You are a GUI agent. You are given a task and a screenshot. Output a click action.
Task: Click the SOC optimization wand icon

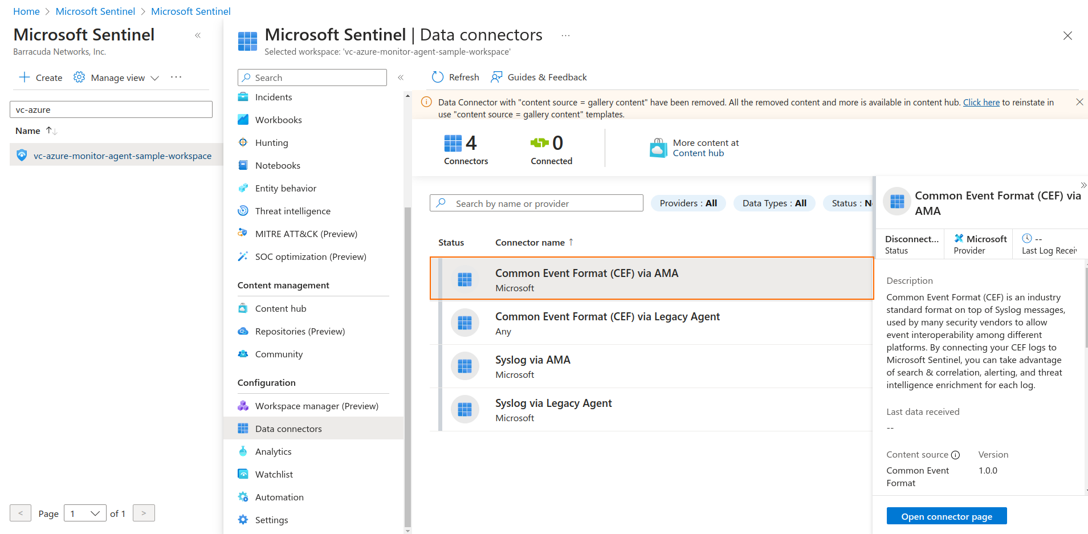pyautogui.click(x=243, y=256)
